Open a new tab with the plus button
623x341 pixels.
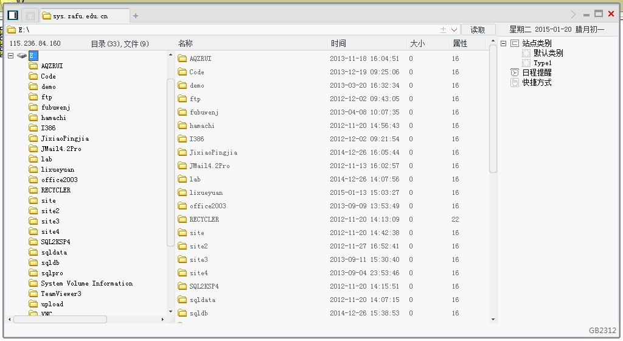pyautogui.click(x=136, y=16)
